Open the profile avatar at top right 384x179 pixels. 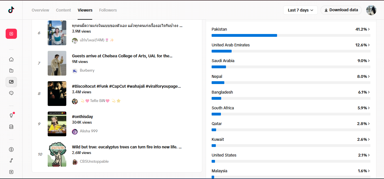[x=371, y=10]
